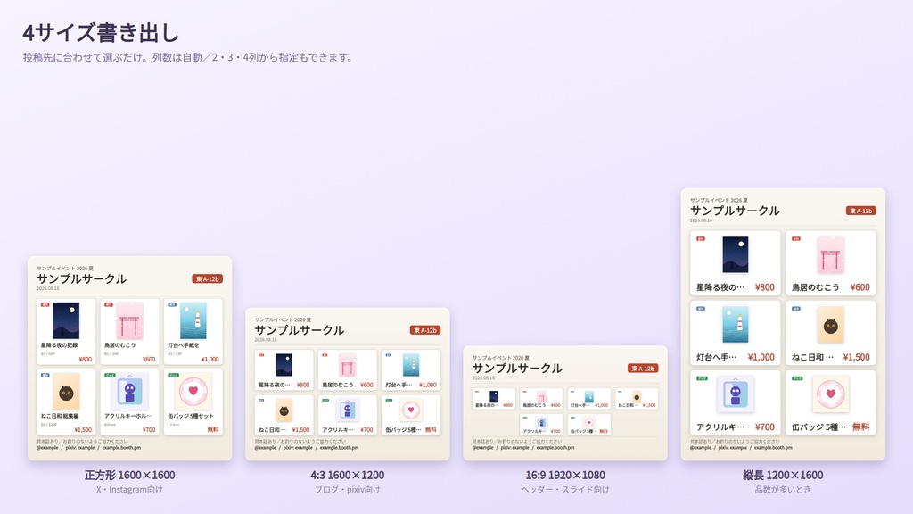Select the 正方形 1600×1600 size label
The width and height of the screenshot is (913, 514).
pos(130,475)
